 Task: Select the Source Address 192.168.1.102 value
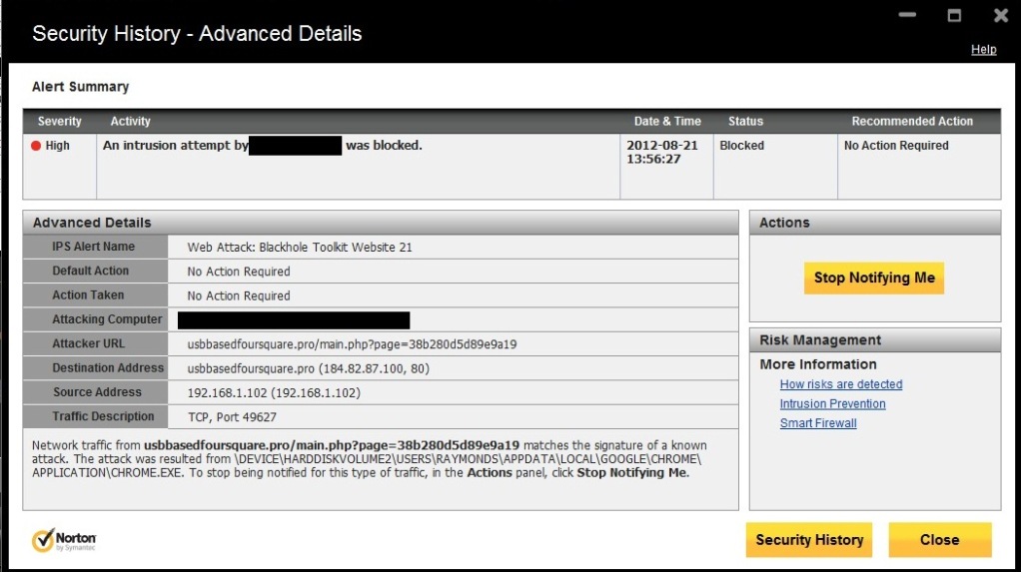274,392
